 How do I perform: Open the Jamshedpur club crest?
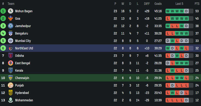[11, 26]
